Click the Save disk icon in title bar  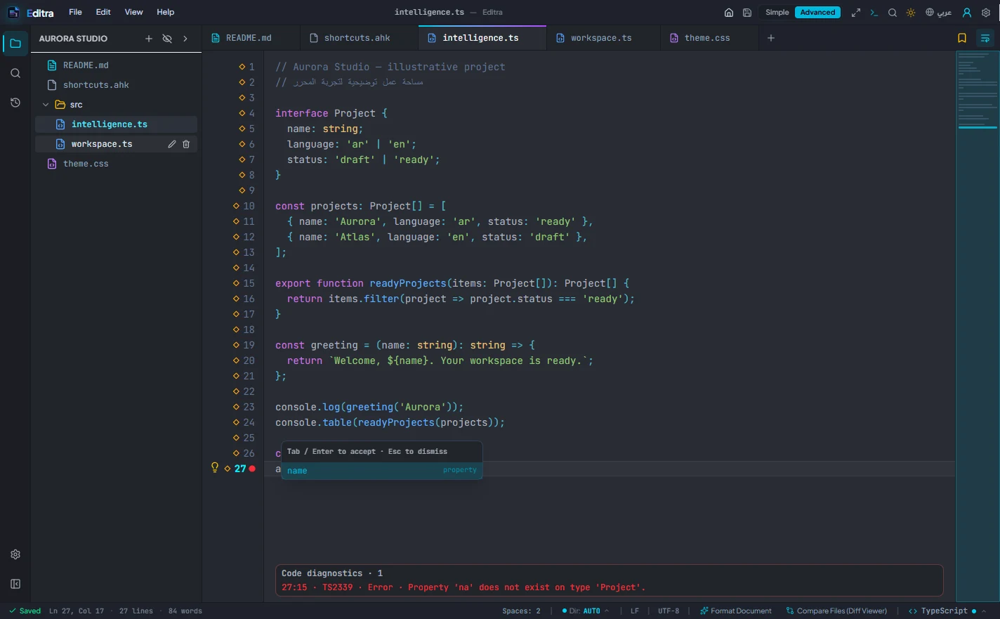747,13
